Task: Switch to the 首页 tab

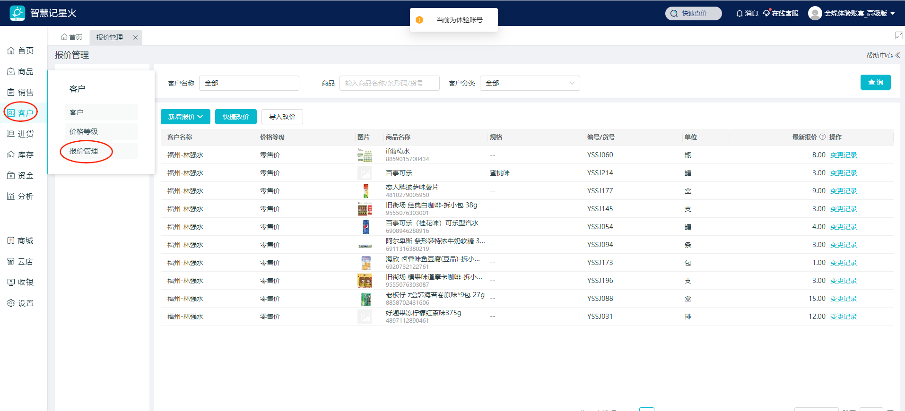Action: pos(71,37)
